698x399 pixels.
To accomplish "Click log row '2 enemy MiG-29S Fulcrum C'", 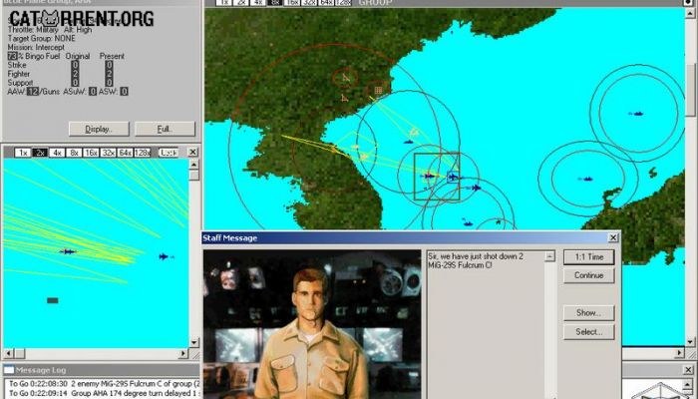I will coord(104,383).
